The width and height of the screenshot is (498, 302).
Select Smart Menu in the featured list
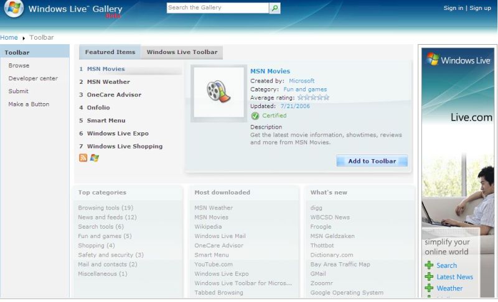(x=106, y=121)
